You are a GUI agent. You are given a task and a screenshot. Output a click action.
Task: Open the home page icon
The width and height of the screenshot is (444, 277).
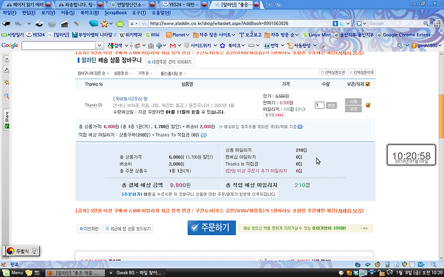[65, 24]
